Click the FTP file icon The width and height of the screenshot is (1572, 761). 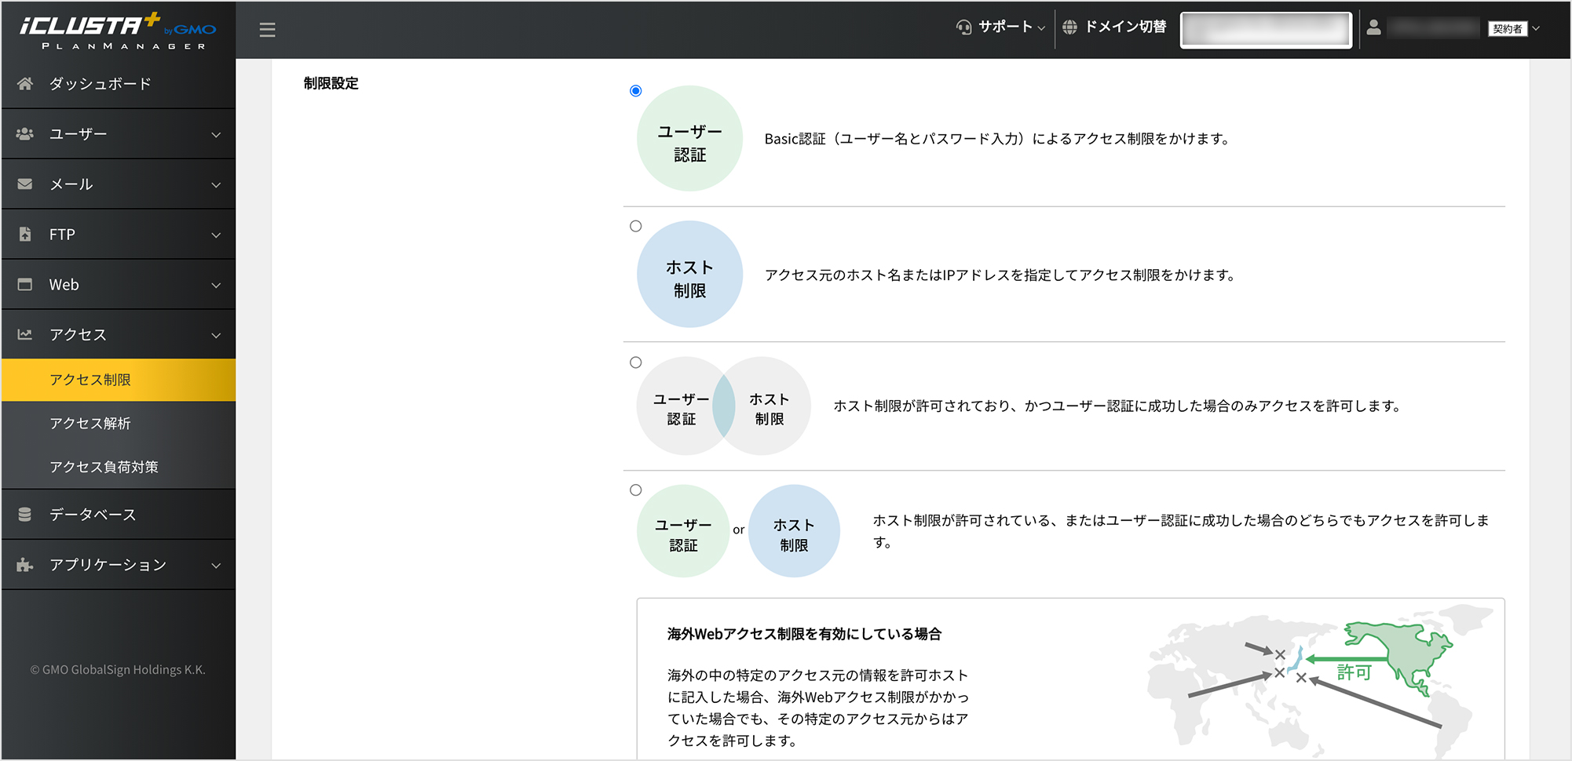25,235
